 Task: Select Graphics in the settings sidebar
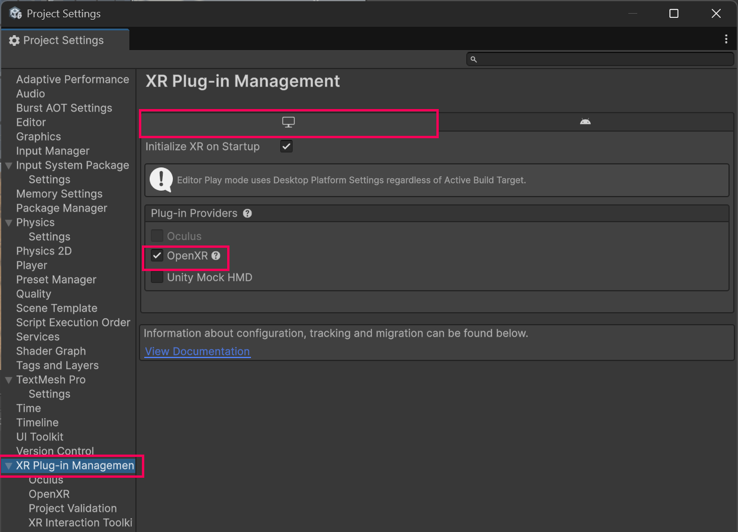pyautogui.click(x=38, y=136)
